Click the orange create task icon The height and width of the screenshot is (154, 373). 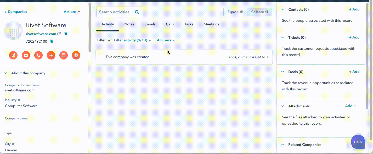pos(64,55)
